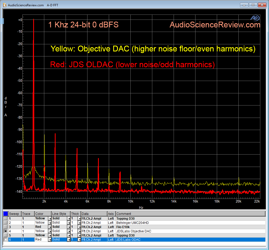Open Thick dropdown for JDSLabs Objective DAC row
Screen dimensions: 269x250
(x=79, y=231)
